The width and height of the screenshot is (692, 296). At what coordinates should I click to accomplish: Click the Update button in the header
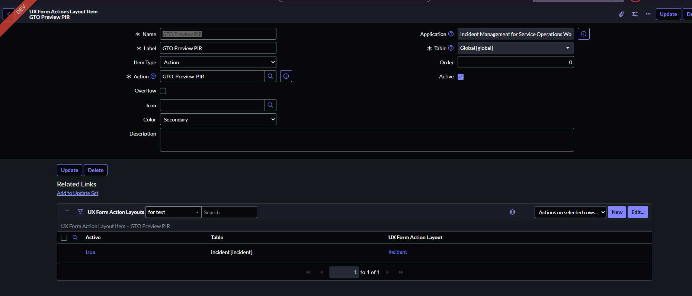tap(668, 14)
